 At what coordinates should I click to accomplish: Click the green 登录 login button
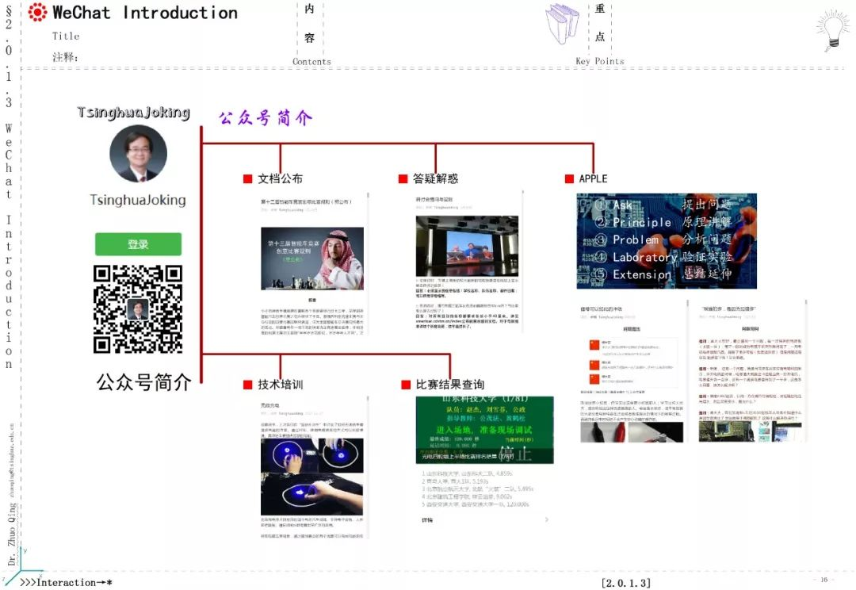pyautogui.click(x=138, y=244)
